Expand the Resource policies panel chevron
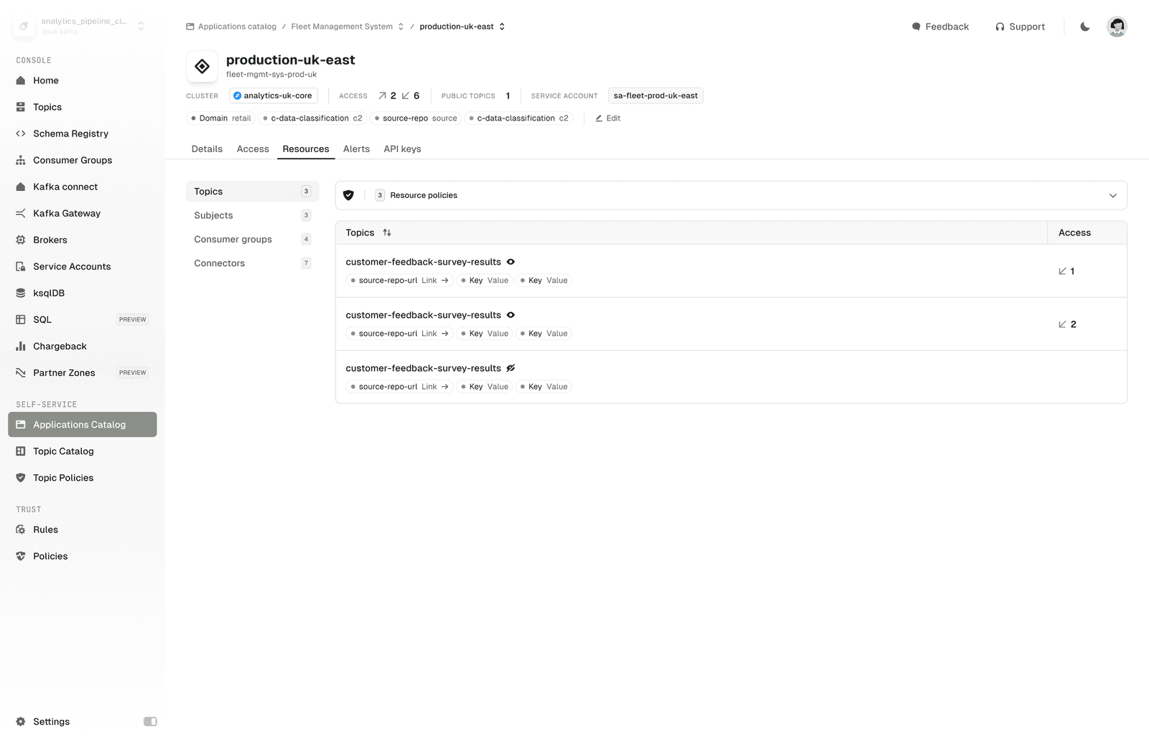Image resolution: width=1149 pixels, height=742 pixels. point(1112,195)
